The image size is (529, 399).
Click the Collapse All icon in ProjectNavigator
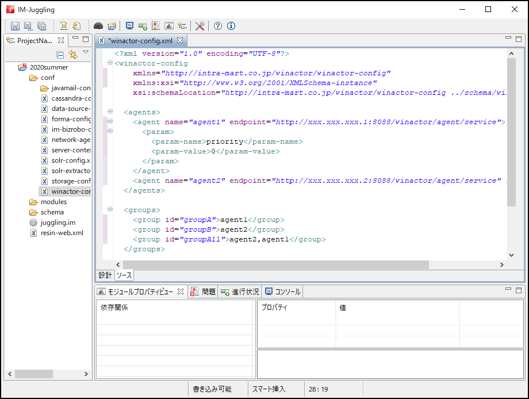coord(60,54)
